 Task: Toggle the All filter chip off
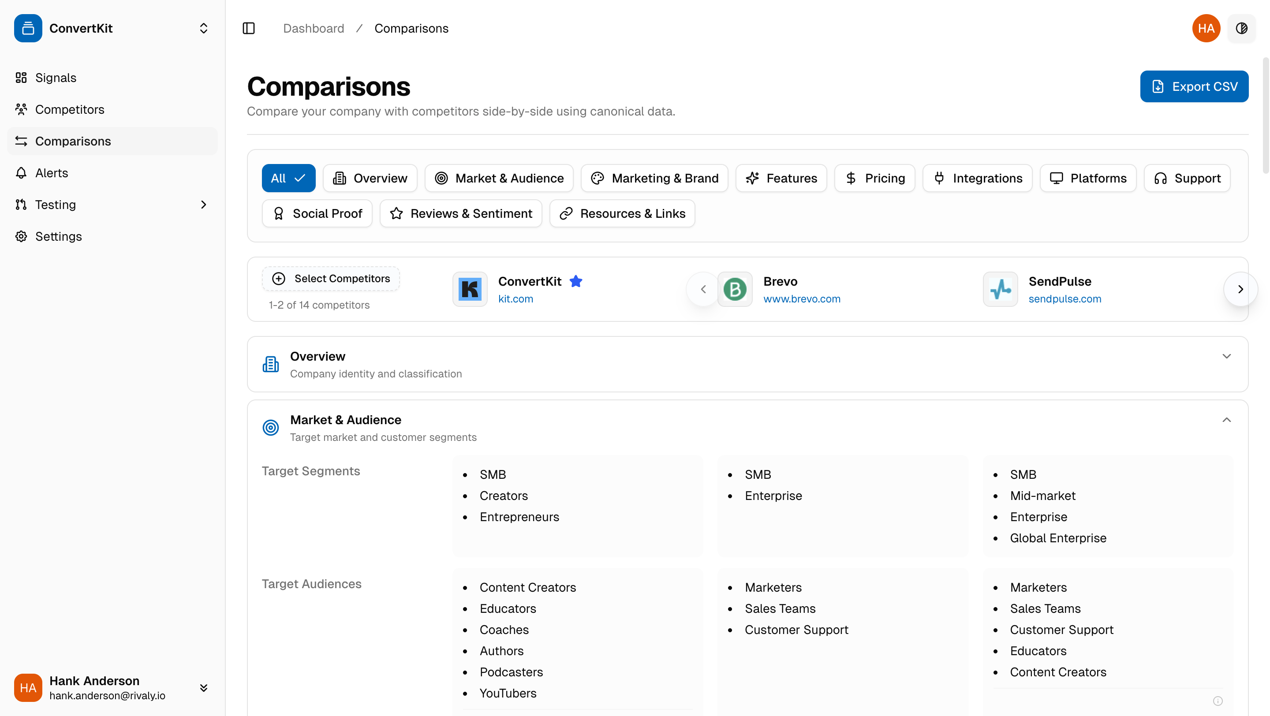(288, 178)
